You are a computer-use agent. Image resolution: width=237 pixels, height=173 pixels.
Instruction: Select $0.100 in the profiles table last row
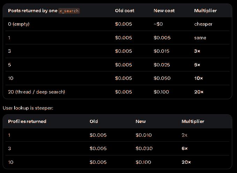(143, 162)
